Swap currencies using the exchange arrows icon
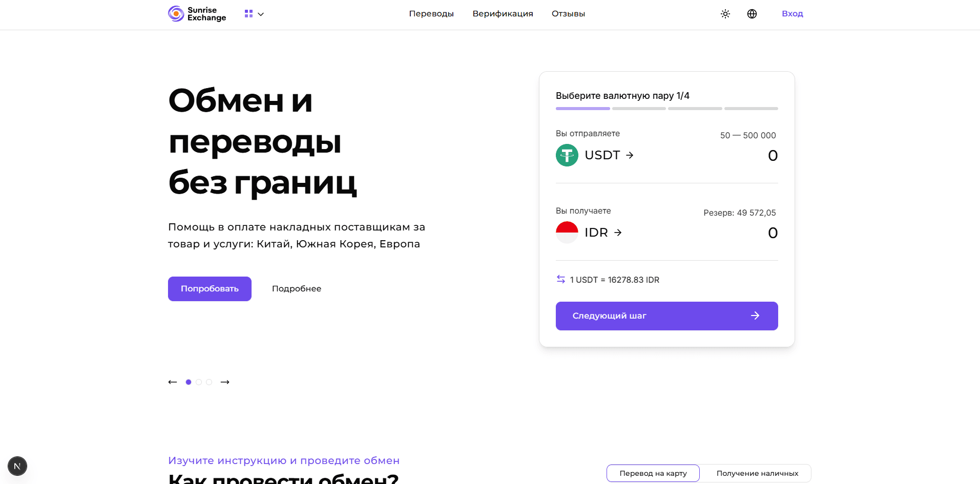The width and height of the screenshot is (980, 484). tap(560, 279)
